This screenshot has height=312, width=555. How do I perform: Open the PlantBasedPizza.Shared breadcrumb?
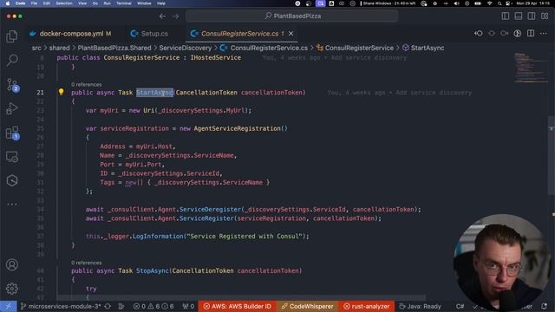[x=114, y=48]
